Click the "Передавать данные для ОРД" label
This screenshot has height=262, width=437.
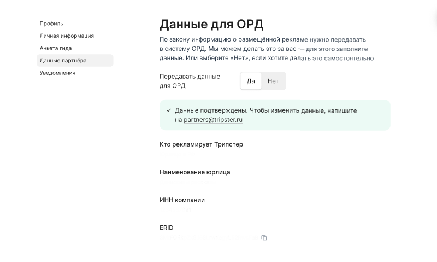pyautogui.click(x=190, y=81)
